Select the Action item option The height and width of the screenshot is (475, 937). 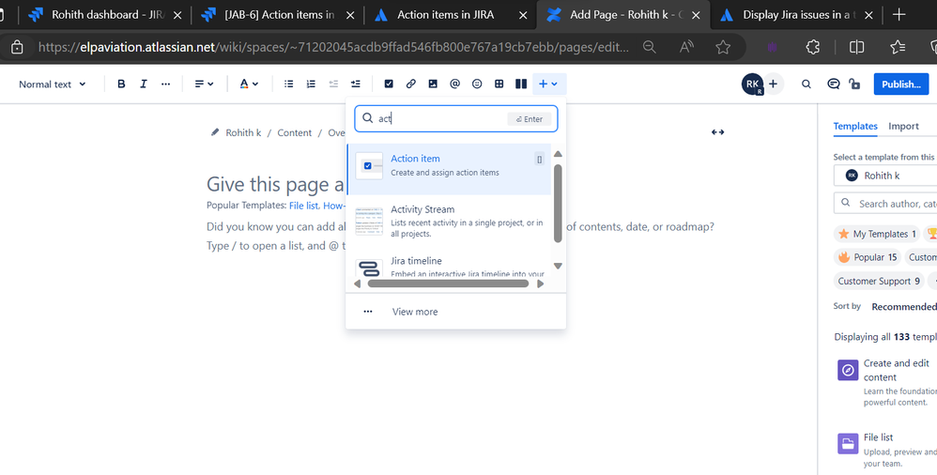[449, 169]
